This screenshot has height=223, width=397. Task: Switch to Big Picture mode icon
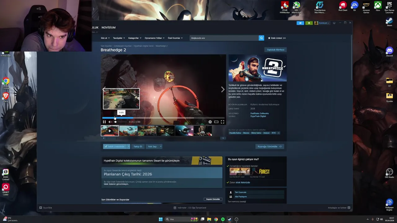pyautogui.click(x=334, y=23)
